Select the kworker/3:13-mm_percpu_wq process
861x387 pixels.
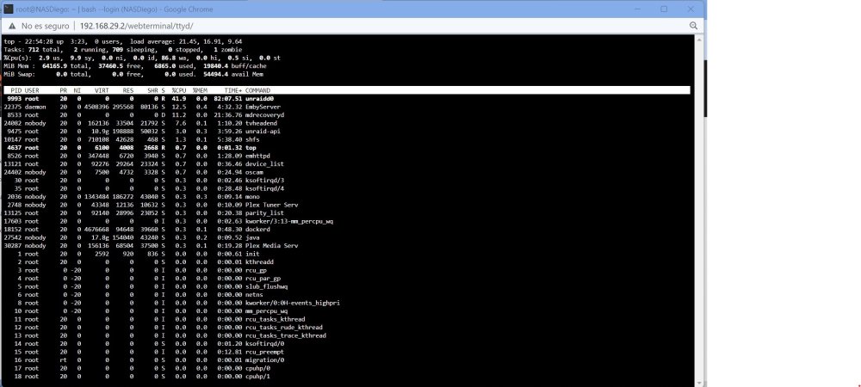pyautogui.click(x=288, y=222)
